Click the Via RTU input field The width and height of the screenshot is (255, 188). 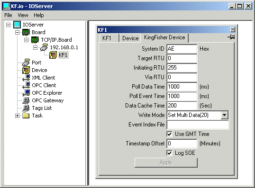(x=182, y=77)
